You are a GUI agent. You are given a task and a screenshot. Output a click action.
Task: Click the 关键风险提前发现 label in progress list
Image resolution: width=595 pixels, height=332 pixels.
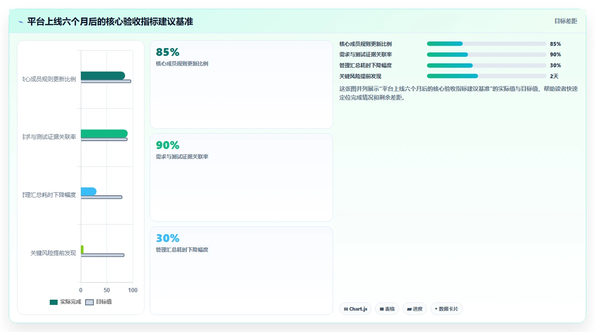click(360, 76)
